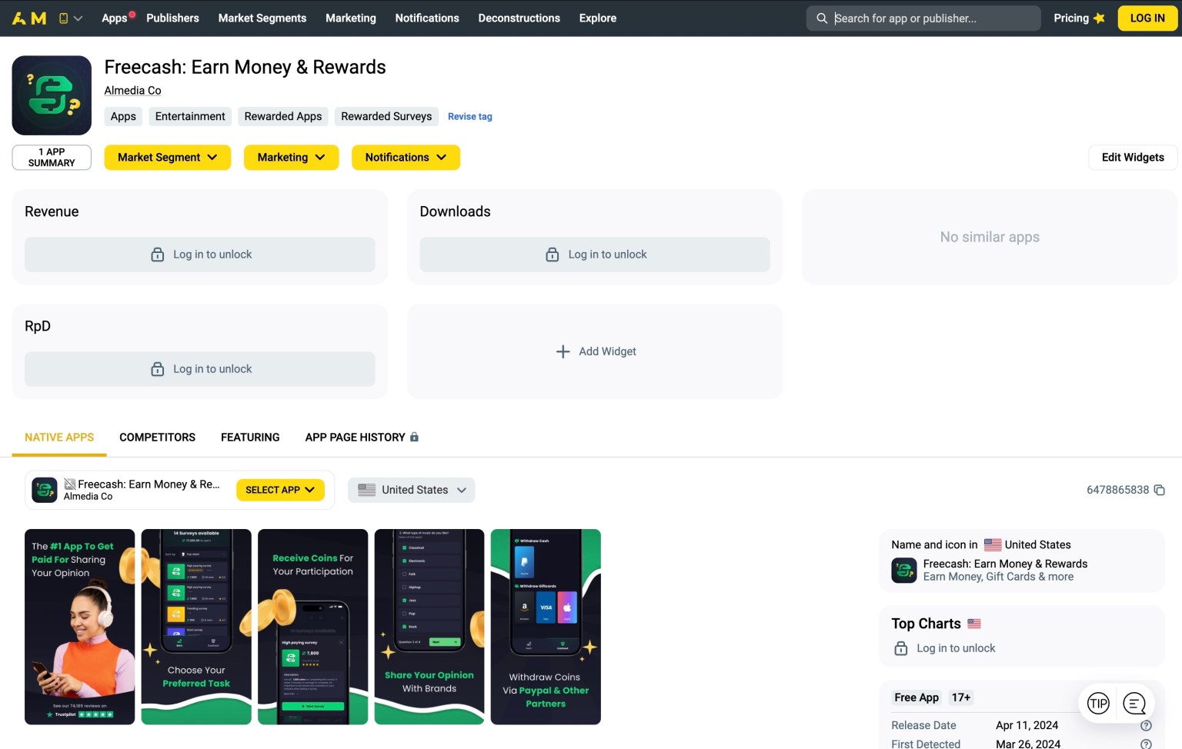Switch to the COMPETITORS tab
This screenshot has height=749, width=1182.
point(157,437)
